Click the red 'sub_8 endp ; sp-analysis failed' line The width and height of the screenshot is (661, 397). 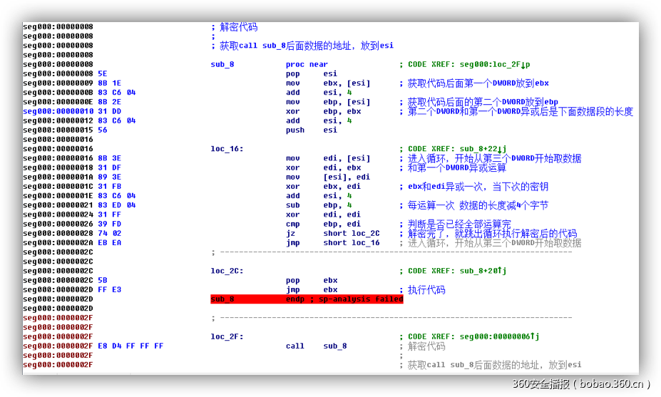click(307, 299)
